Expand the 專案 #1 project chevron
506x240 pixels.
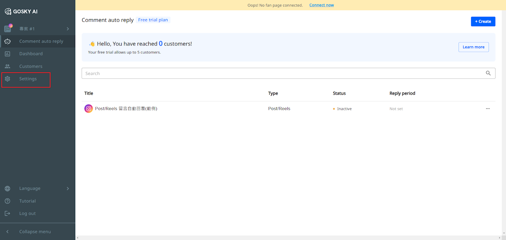[x=68, y=29]
